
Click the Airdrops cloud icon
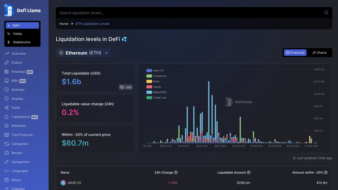click(6, 90)
